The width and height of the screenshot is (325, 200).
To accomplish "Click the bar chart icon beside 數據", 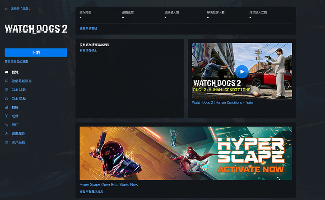I will [x=6, y=107].
